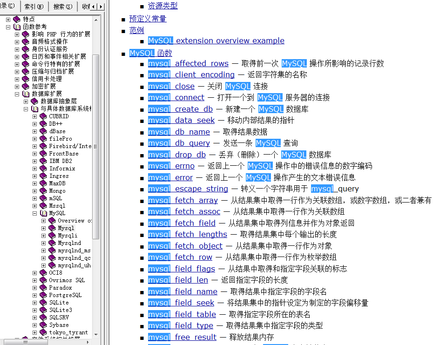Click the book icon next to FrontBase
This screenshot has width=433, height=345.
(43, 154)
